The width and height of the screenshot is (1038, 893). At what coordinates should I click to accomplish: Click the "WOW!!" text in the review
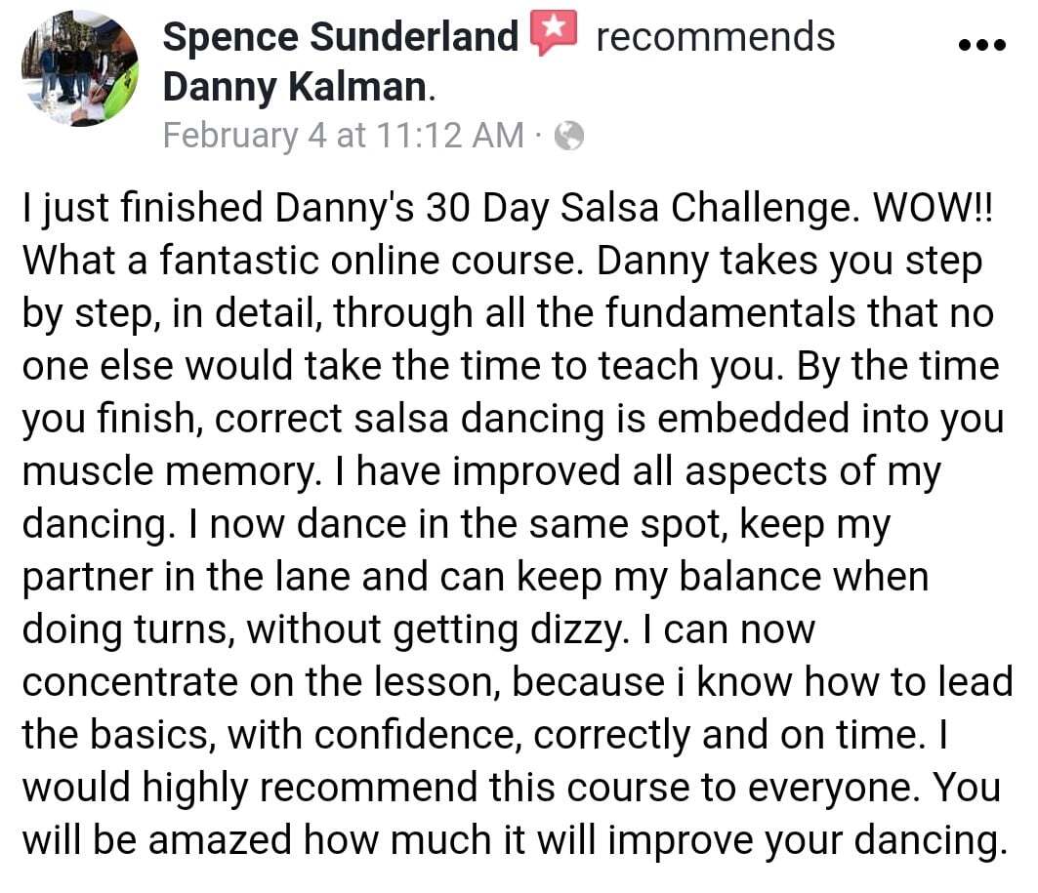(x=934, y=208)
